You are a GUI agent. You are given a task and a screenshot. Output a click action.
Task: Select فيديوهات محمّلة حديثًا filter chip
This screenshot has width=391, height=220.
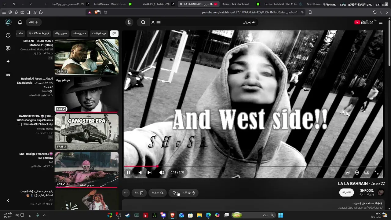39,33
